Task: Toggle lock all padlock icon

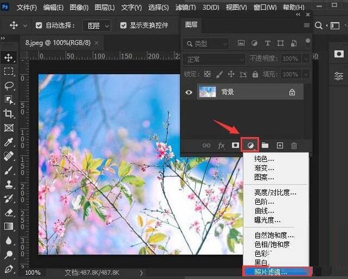Action: coord(255,74)
